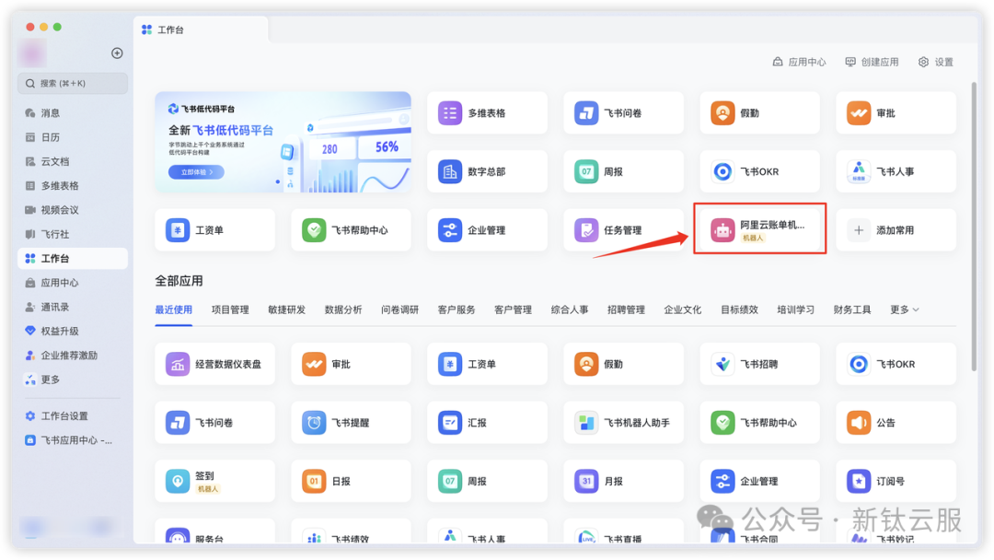Open 日历 in the sidebar
This screenshot has height=560, width=994.
(x=73, y=137)
